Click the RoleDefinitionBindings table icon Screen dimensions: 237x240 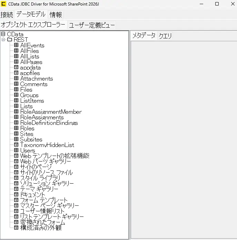click(x=16, y=122)
